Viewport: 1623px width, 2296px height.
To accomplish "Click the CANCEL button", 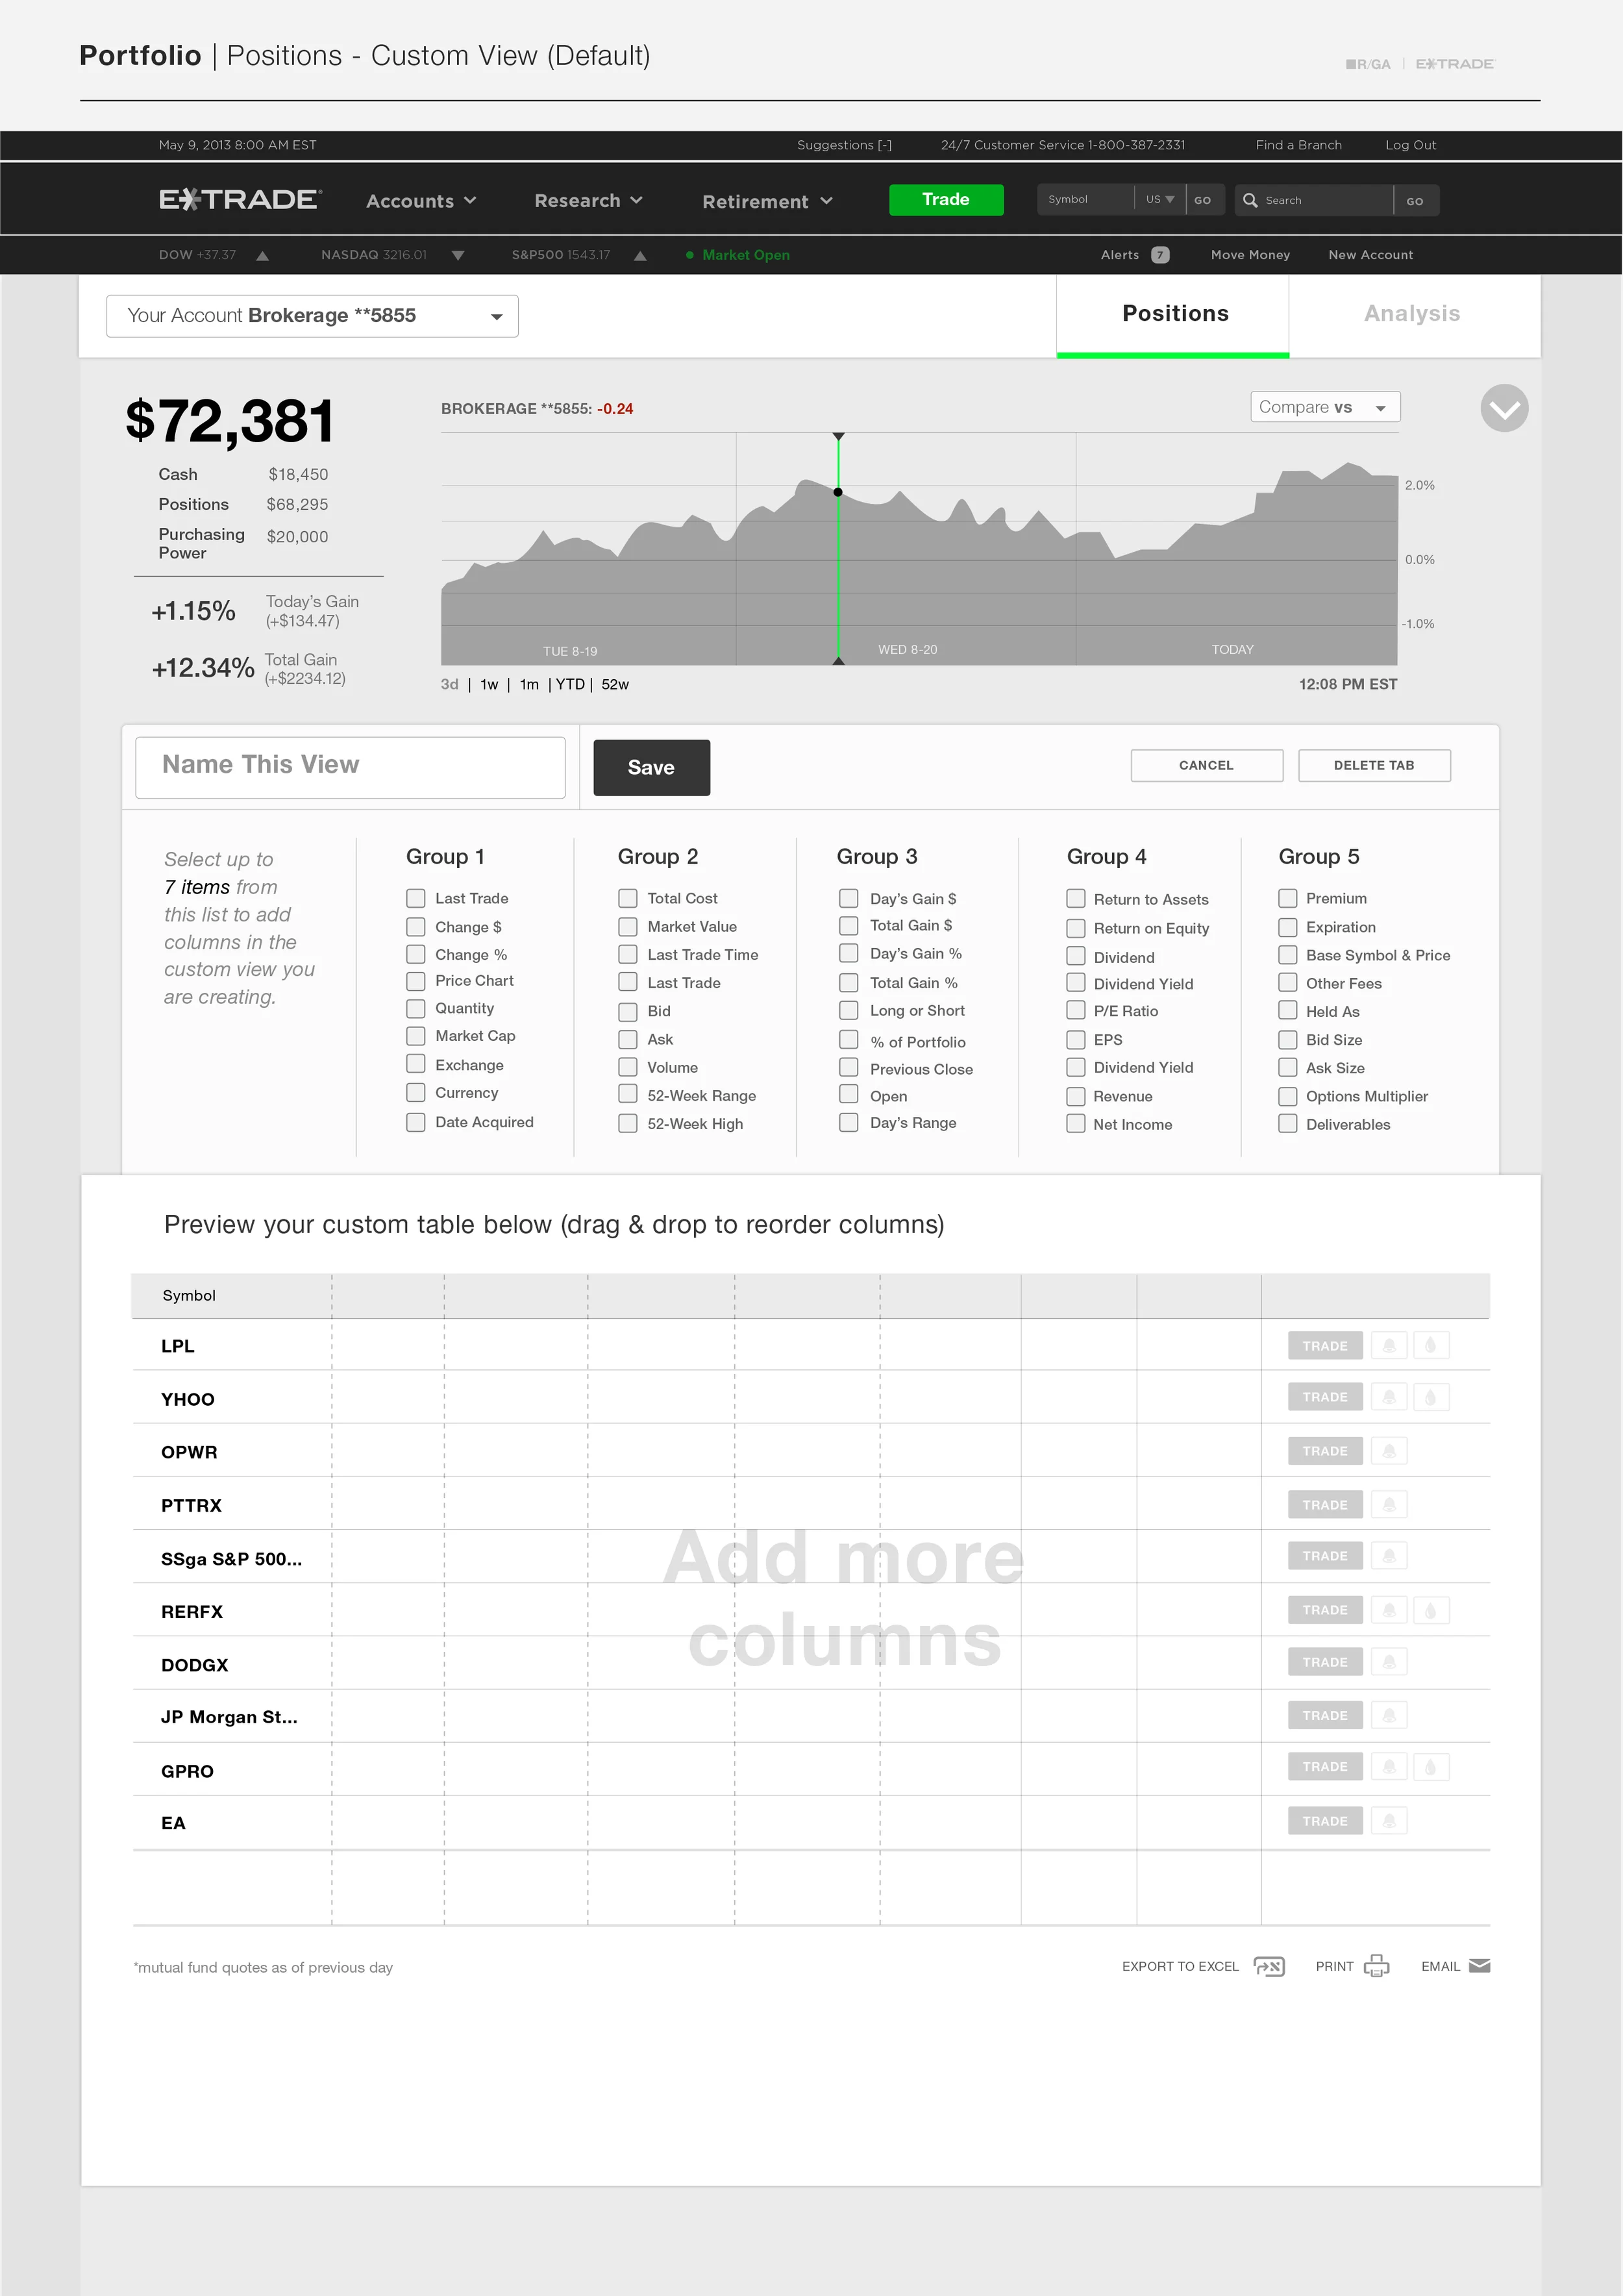I will coord(1207,766).
